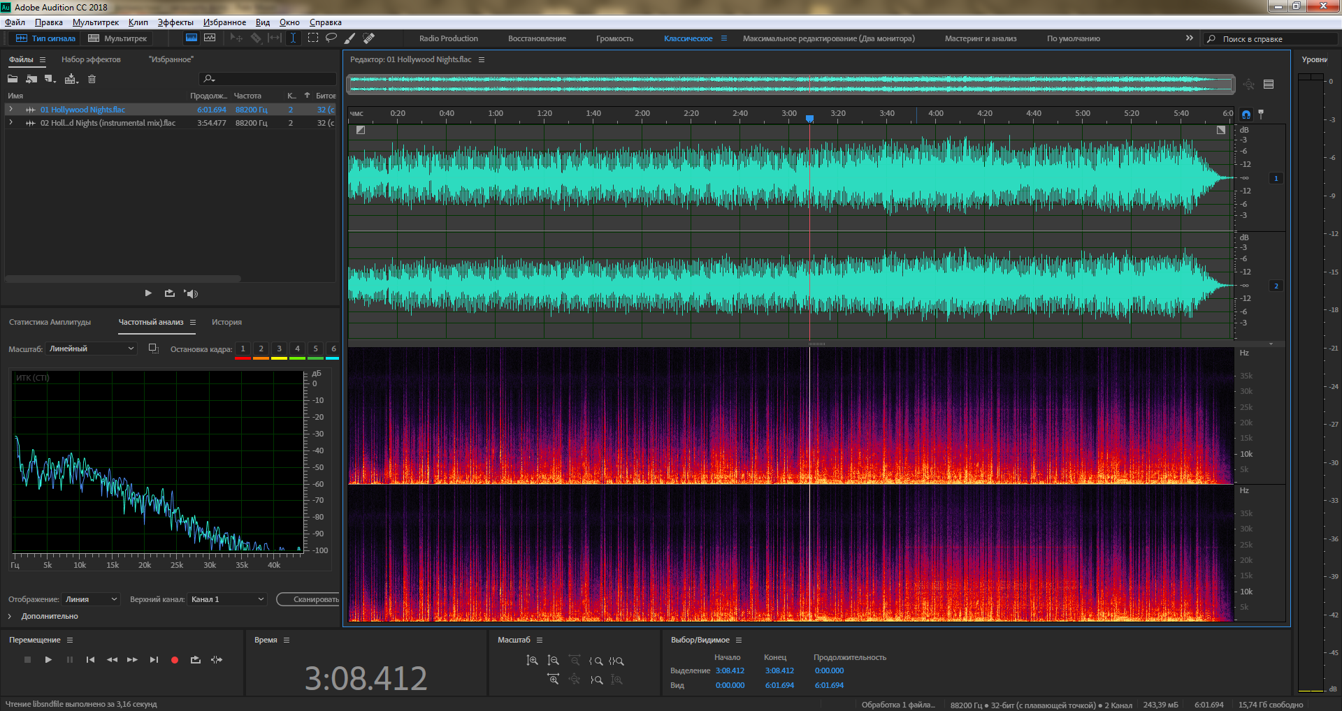Click the Сканировать button

click(310, 599)
